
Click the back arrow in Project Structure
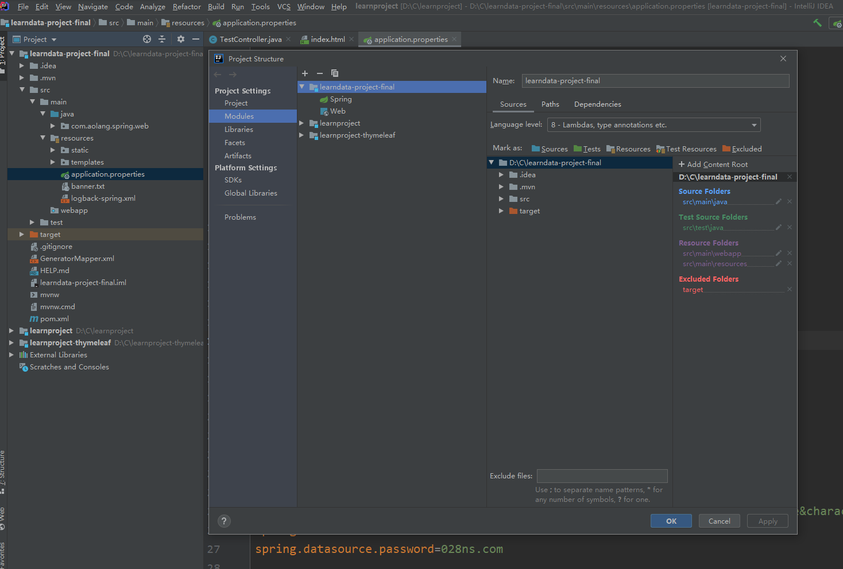tap(218, 75)
